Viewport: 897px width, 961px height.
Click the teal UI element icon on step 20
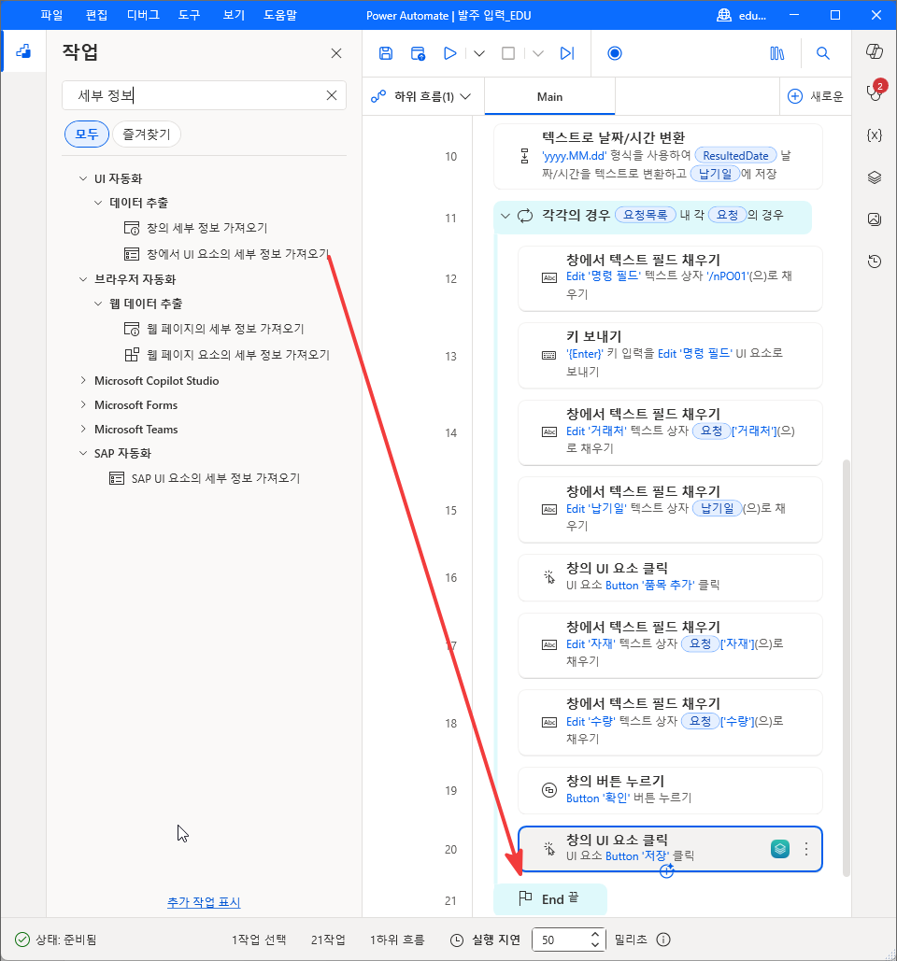780,849
